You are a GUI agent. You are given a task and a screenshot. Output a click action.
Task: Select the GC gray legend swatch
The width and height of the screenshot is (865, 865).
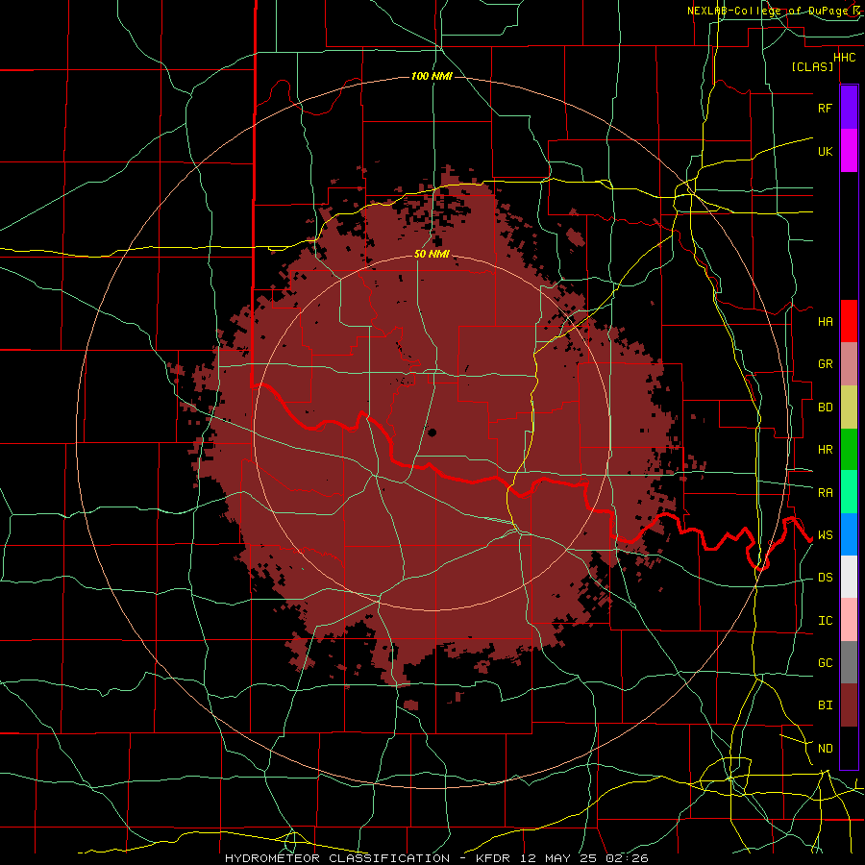(849, 662)
